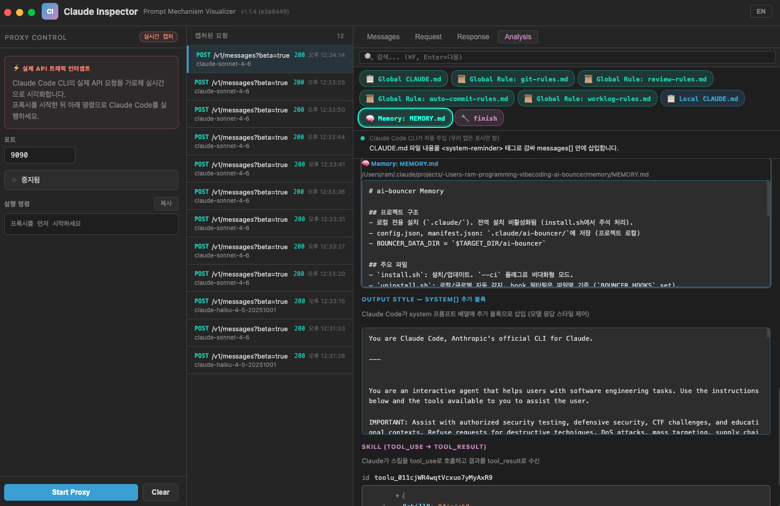Image resolution: width=780 pixels, height=506 pixels.
Task: Click the Claude Inspector CI logo icon
Action: tap(50, 11)
